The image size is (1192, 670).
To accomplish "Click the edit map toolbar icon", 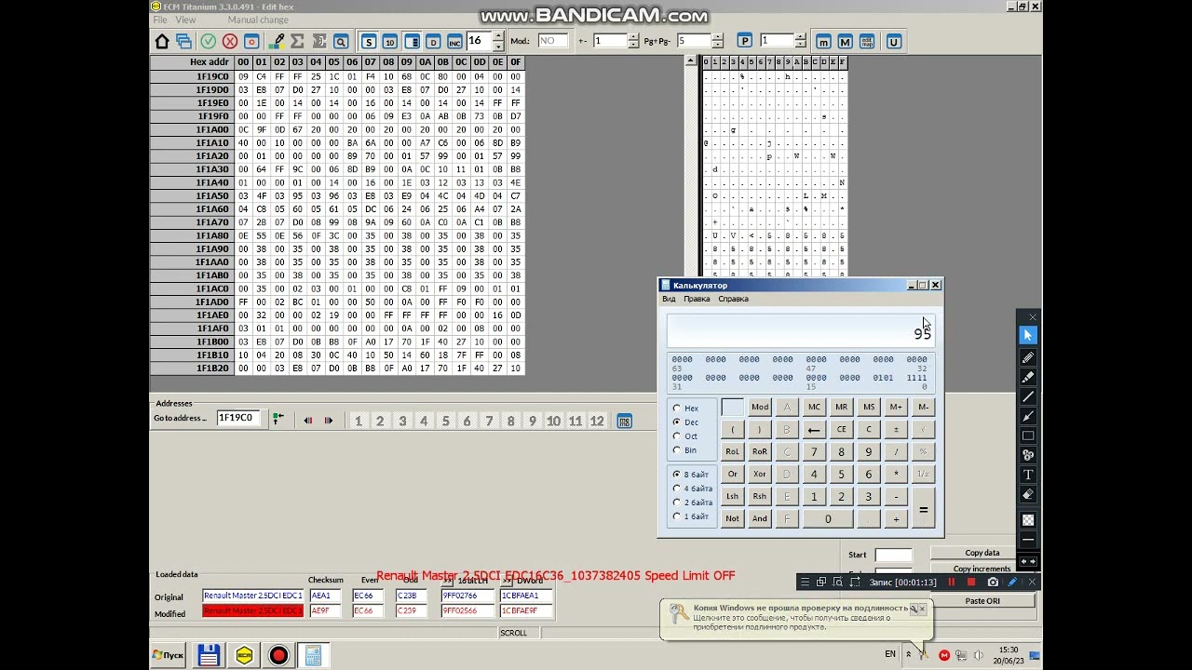I will [866, 42].
